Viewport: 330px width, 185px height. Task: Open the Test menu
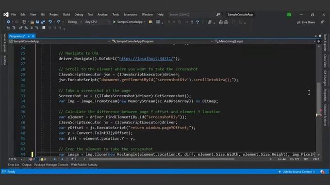[90, 14]
